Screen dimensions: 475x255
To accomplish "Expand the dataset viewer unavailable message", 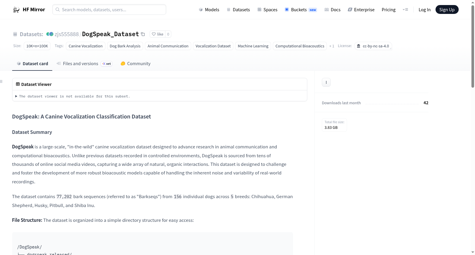I will pyautogui.click(x=73, y=96).
